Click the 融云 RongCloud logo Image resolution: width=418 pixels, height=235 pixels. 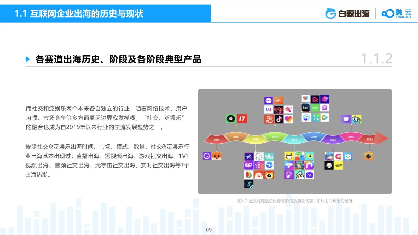(x=396, y=14)
